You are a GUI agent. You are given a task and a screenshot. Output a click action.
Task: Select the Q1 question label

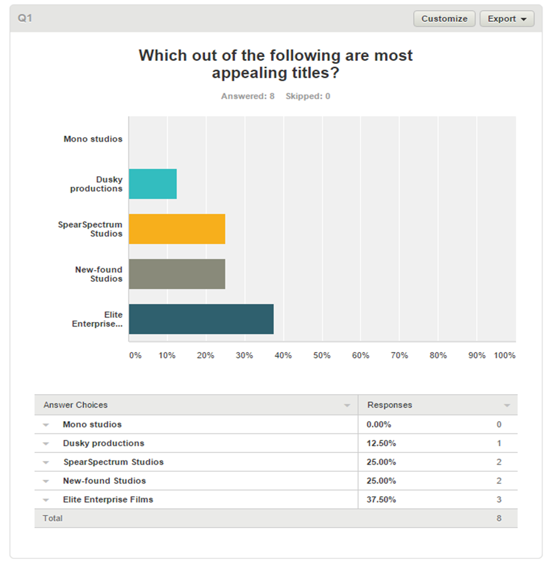click(25, 18)
